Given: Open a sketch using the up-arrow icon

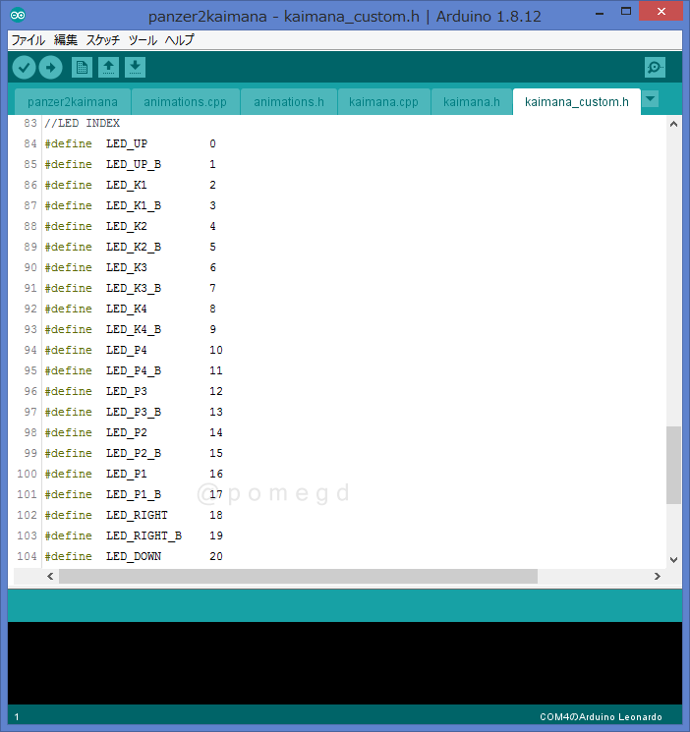Looking at the screenshot, I should (108, 68).
